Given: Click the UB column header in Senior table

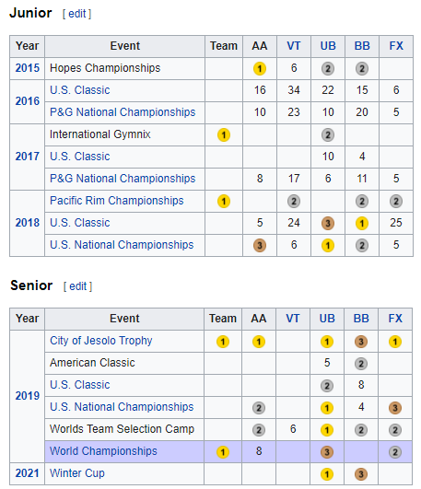Looking at the screenshot, I should pos(327,319).
